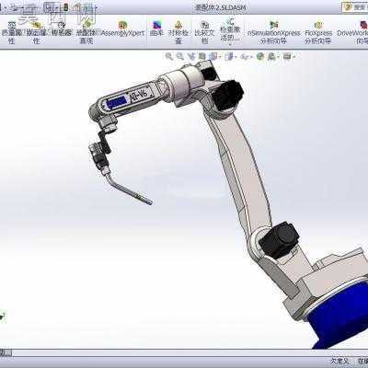Focus the search box (搜索) in title bar
The height and width of the screenshot is (368, 368).
click(355, 7)
